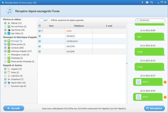Click the Pièces jointes attachment icon
The image size is (168, 113).
coord(9,44)
